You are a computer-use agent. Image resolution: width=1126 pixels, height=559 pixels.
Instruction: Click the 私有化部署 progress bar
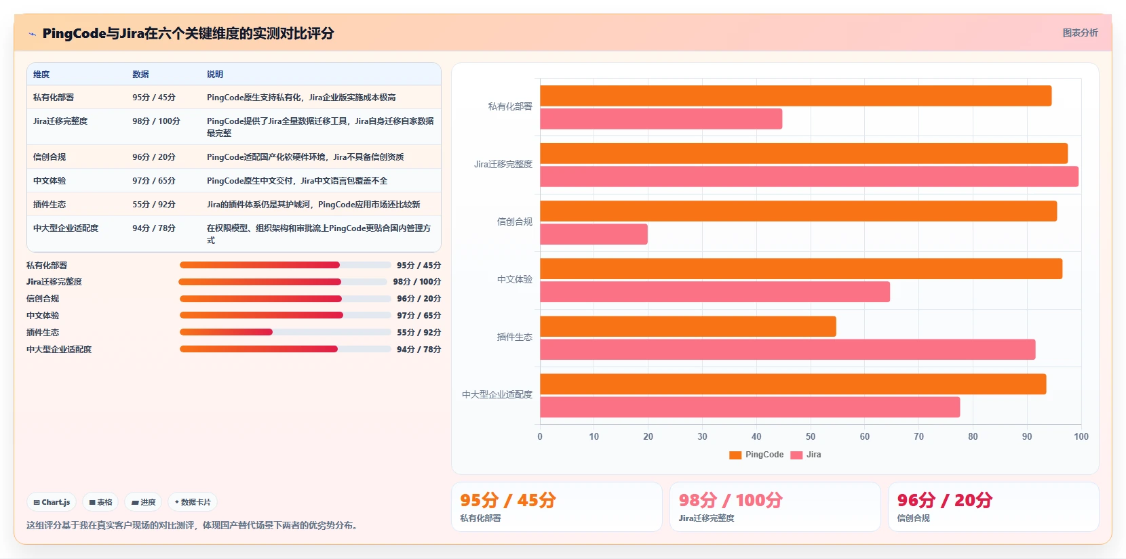tap(285, 265)
